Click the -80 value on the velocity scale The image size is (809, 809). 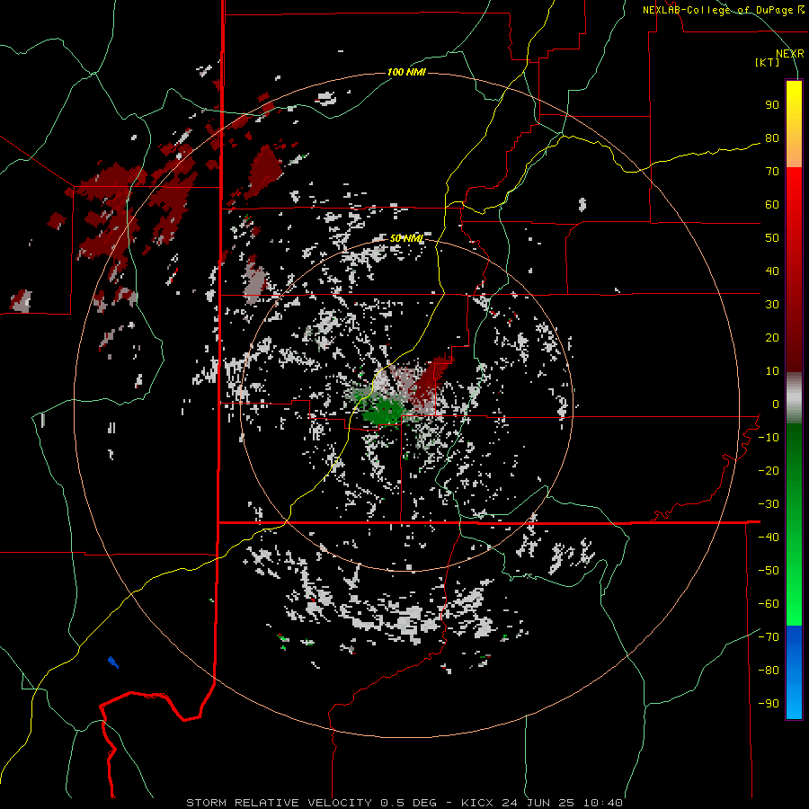[769, 671]
